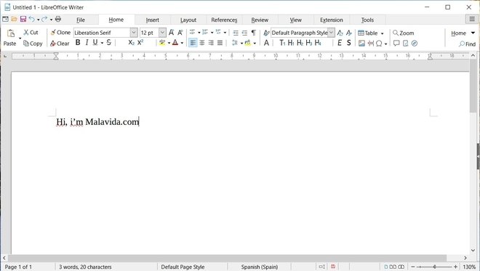Open the Paste options dropdown arrow

[x=20, y=39]
